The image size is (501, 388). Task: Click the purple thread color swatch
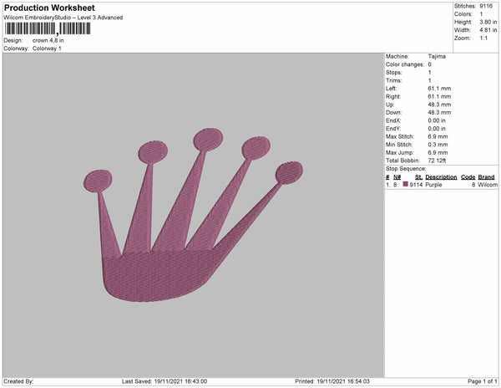(x=406, y=184)
